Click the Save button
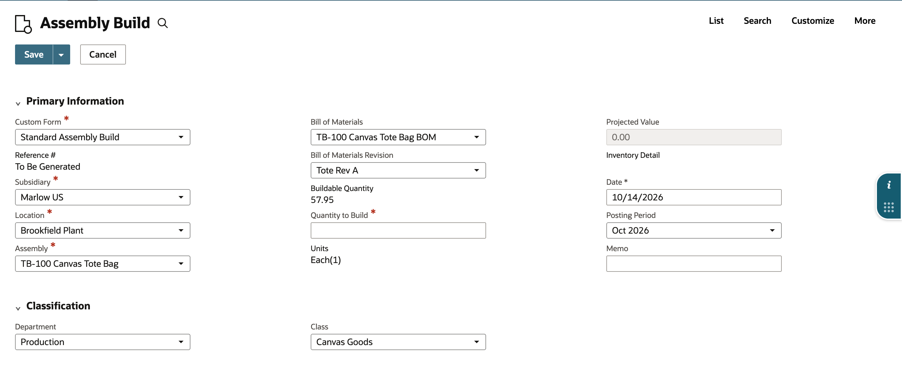 34,54
